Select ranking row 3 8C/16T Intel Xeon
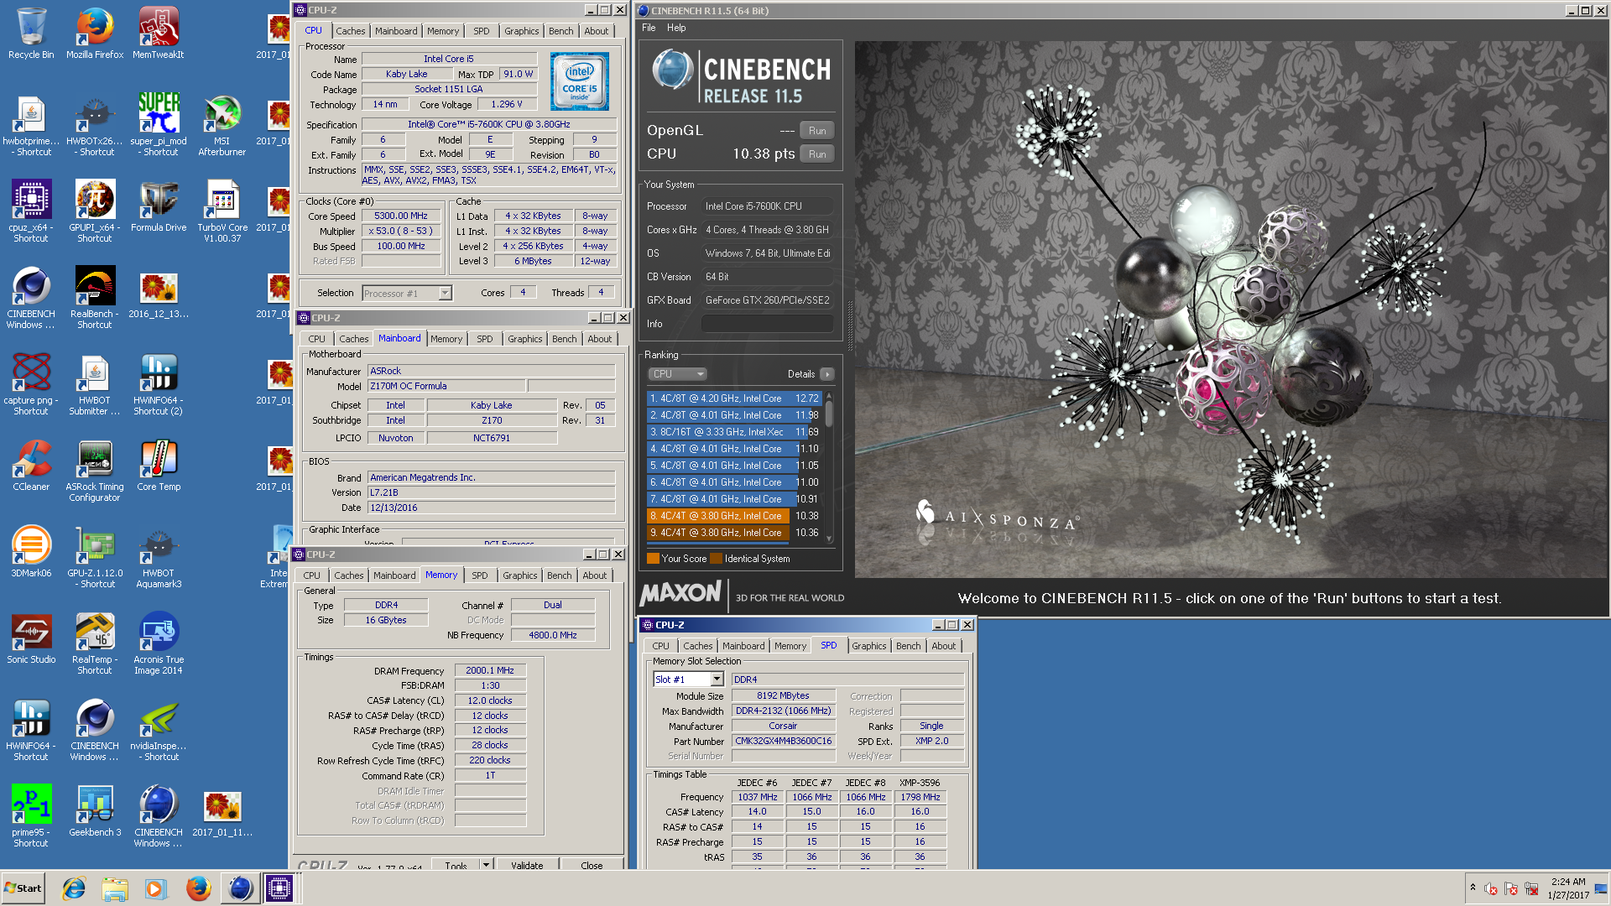The height and width of the screenshot is (906, 1611). click(733, 432)
